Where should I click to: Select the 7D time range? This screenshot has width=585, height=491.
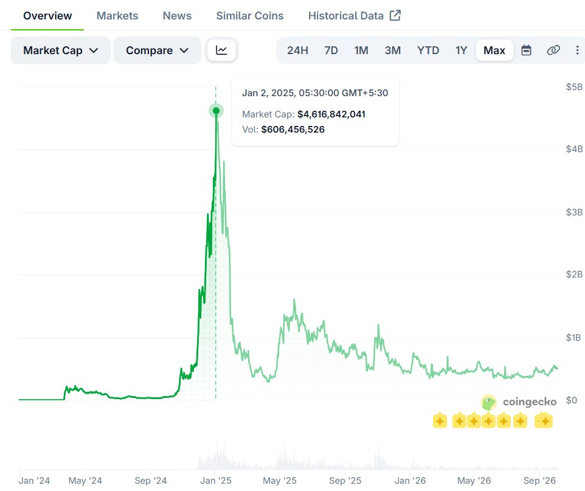point(331,50)
